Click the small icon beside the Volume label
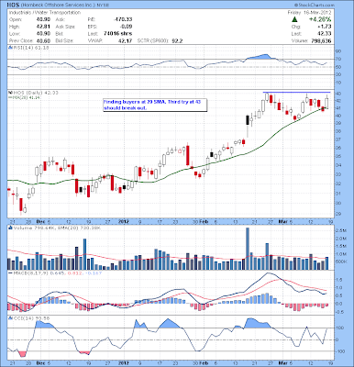This screenshot has height=367, width=354. click(x=10, y=228)
